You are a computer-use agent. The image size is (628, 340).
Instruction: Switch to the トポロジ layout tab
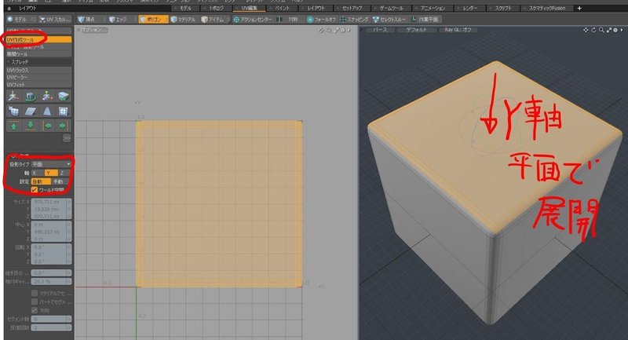coord(216,8)
